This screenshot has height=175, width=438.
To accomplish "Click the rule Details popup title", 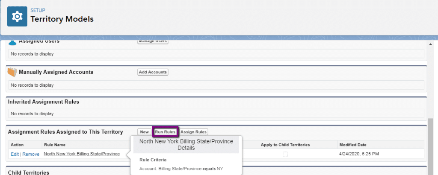I will 186,144.
